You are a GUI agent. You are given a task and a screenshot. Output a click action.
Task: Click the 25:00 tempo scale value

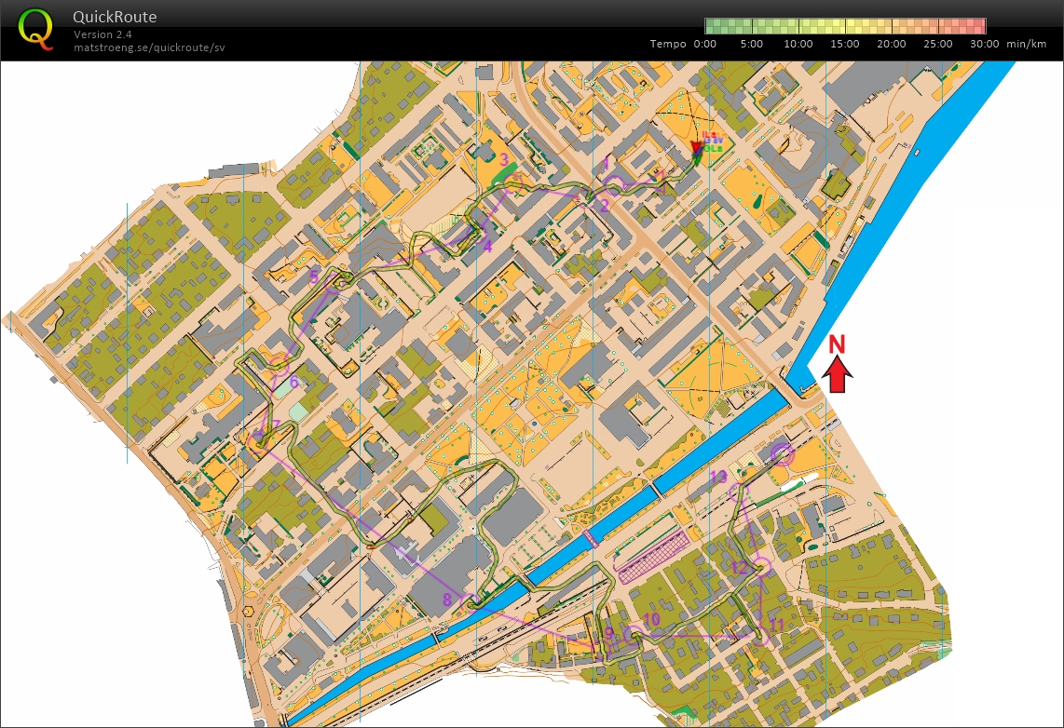tap(938, 44)
